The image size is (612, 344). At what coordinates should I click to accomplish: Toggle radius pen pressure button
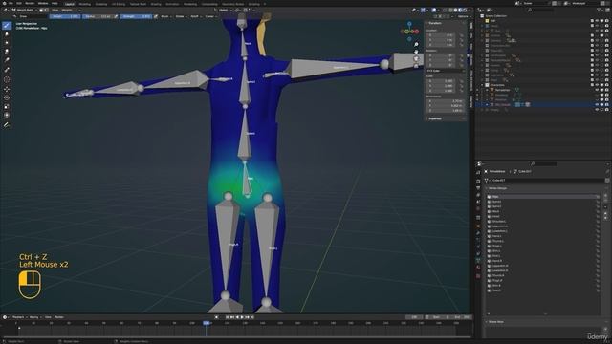pos(116,16)
